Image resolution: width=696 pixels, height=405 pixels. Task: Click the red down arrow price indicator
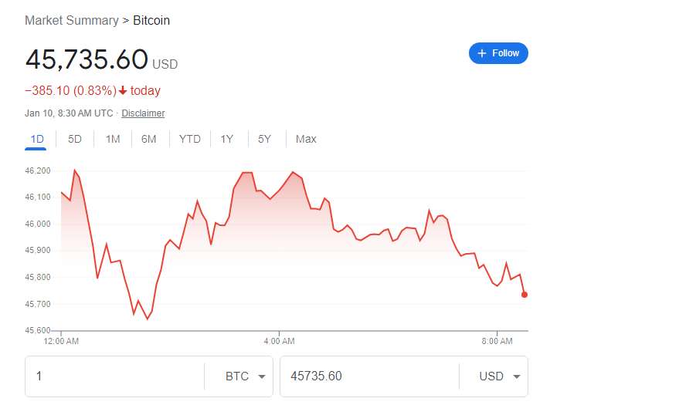(123, 91)
